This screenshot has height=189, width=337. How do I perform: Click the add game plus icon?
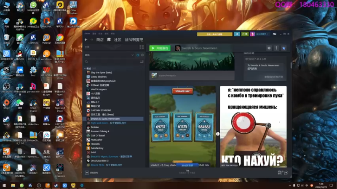[x=87, y=173]
